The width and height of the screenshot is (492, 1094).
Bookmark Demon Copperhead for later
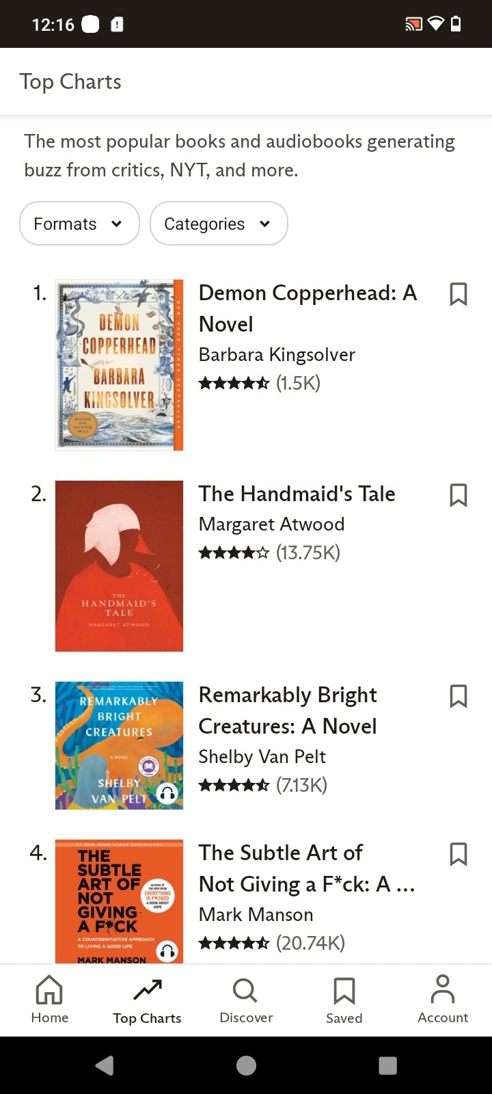[458, 294]
